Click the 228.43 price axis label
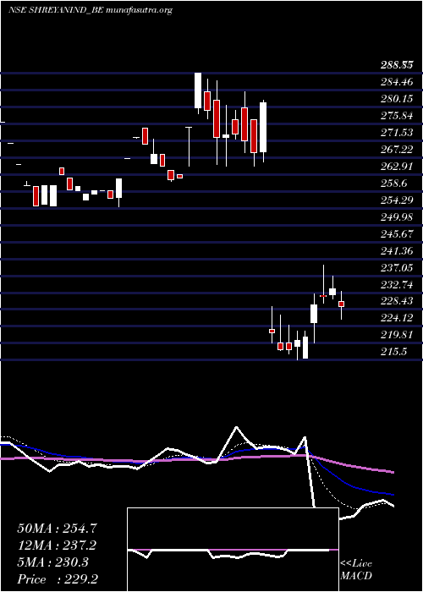 pyautogui.click(x=396, y=302)
